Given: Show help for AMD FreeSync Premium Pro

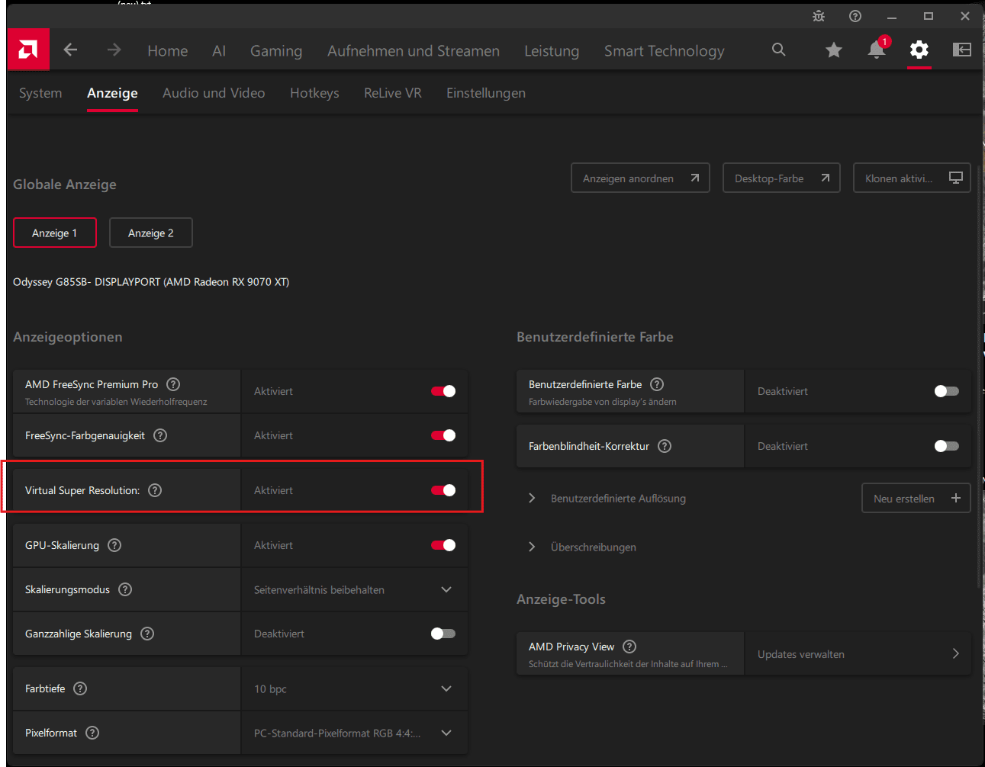Looking at the screenshot, I should (173, 384).
